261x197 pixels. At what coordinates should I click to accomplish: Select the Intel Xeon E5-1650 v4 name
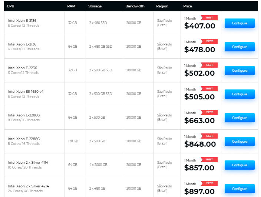coord(26,91)
